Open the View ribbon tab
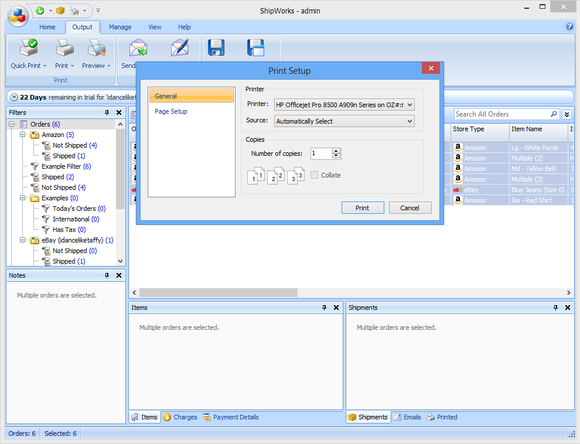Screen dimensions: 580x444 click(155, 27)
